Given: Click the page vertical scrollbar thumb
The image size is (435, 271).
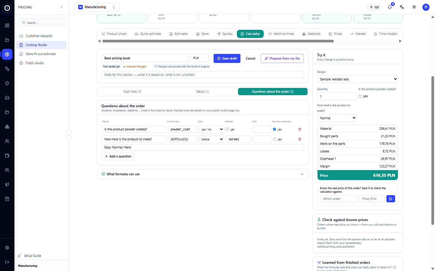Looking at the screenshot, I should 433,151.
